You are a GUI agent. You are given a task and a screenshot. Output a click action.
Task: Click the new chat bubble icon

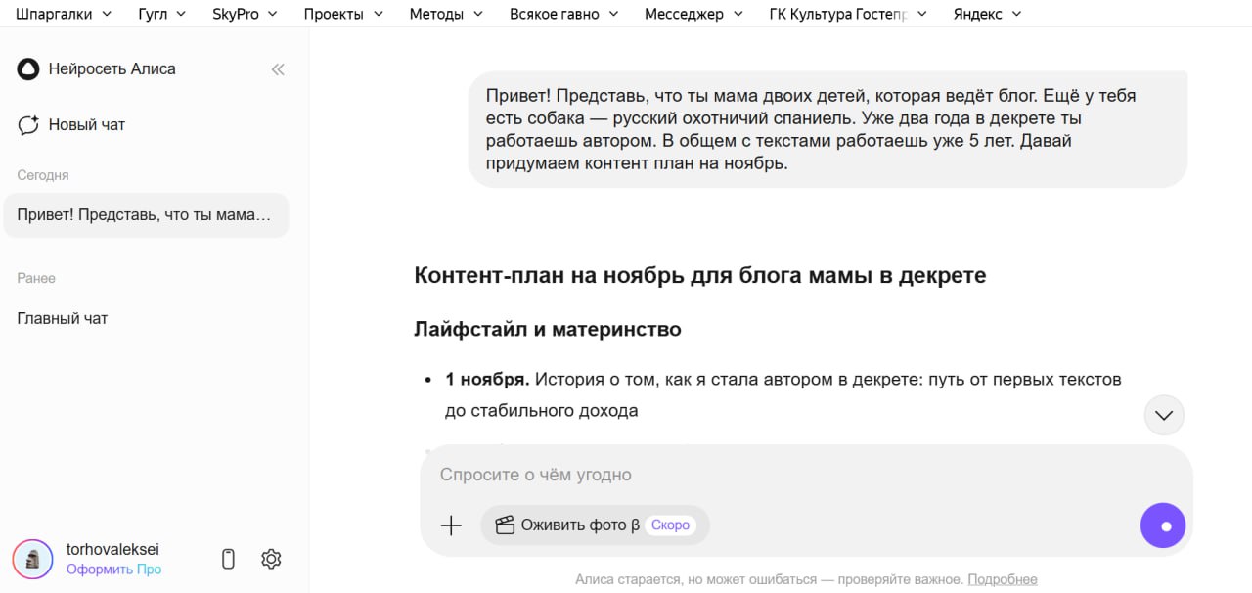click(28, 125)
